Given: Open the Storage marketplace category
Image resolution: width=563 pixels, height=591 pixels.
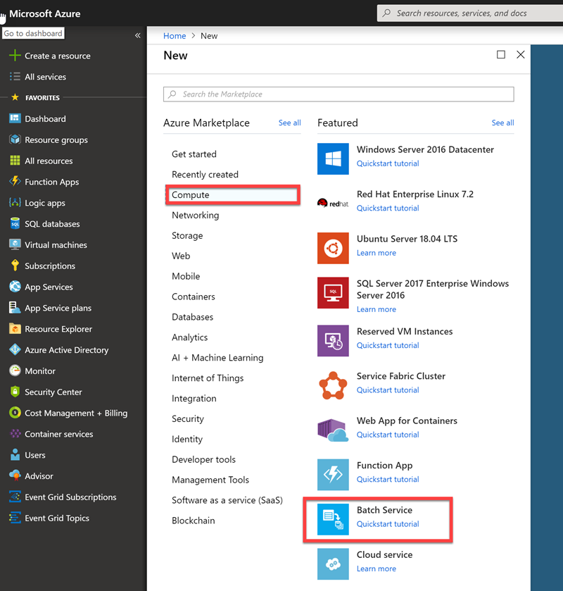Looking at the screenshot, I should [x=187, y=235].
